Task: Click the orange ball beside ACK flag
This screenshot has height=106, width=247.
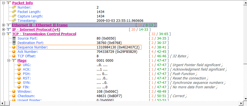Action: tap(19, 69)
